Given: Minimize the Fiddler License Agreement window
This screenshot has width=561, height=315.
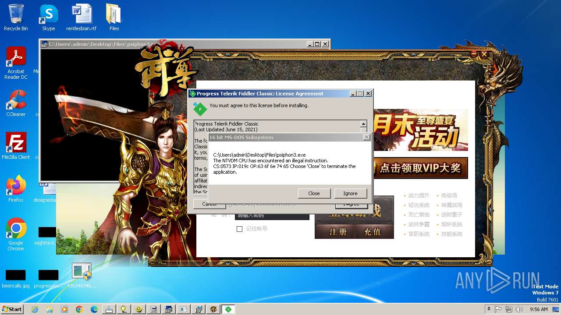Looking at the screenshot, I should coord(353,94).
